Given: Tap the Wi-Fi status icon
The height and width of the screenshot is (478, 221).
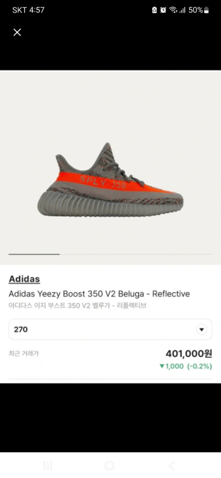Looking at the screenshot, I should 174,10.
